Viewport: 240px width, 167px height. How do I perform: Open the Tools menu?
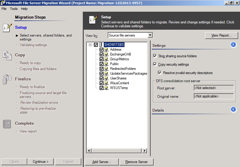[x=14, y=9]
